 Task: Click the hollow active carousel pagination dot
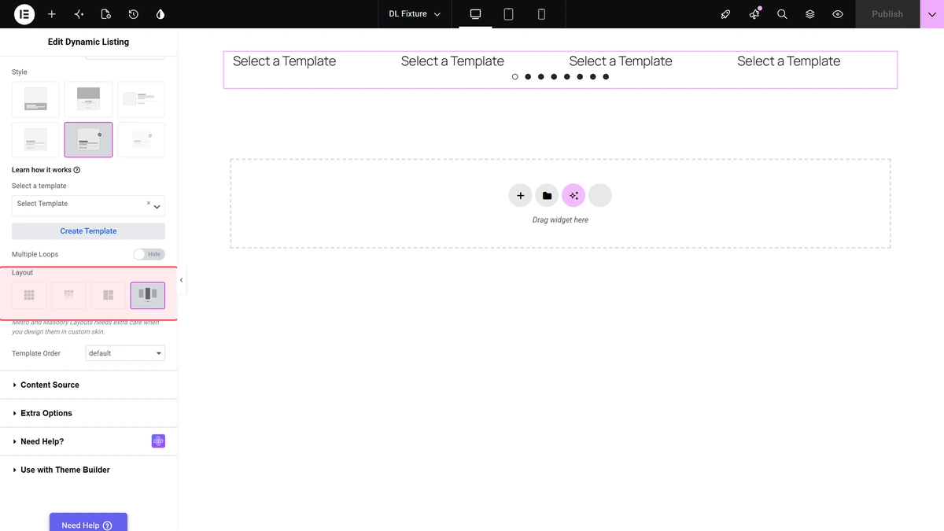point(515,77)
